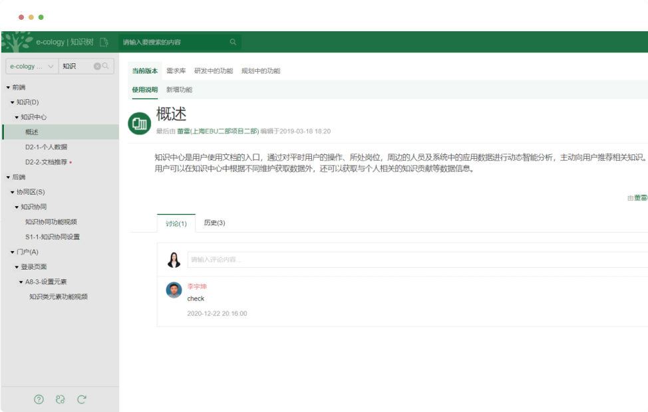This screenshot has height=412, width=648.
Task: Collapse the 前端 tree node
Action: point(8,87)
